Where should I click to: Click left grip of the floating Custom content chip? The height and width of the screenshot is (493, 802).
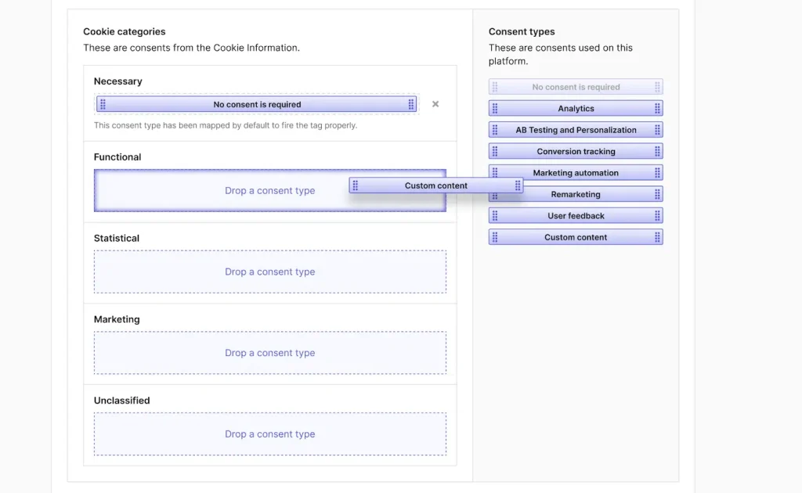[x=356, y=185]
